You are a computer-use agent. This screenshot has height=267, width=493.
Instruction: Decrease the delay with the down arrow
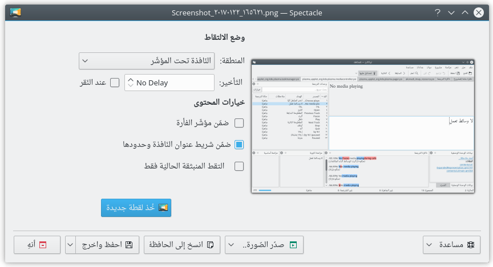pos(130,86)
